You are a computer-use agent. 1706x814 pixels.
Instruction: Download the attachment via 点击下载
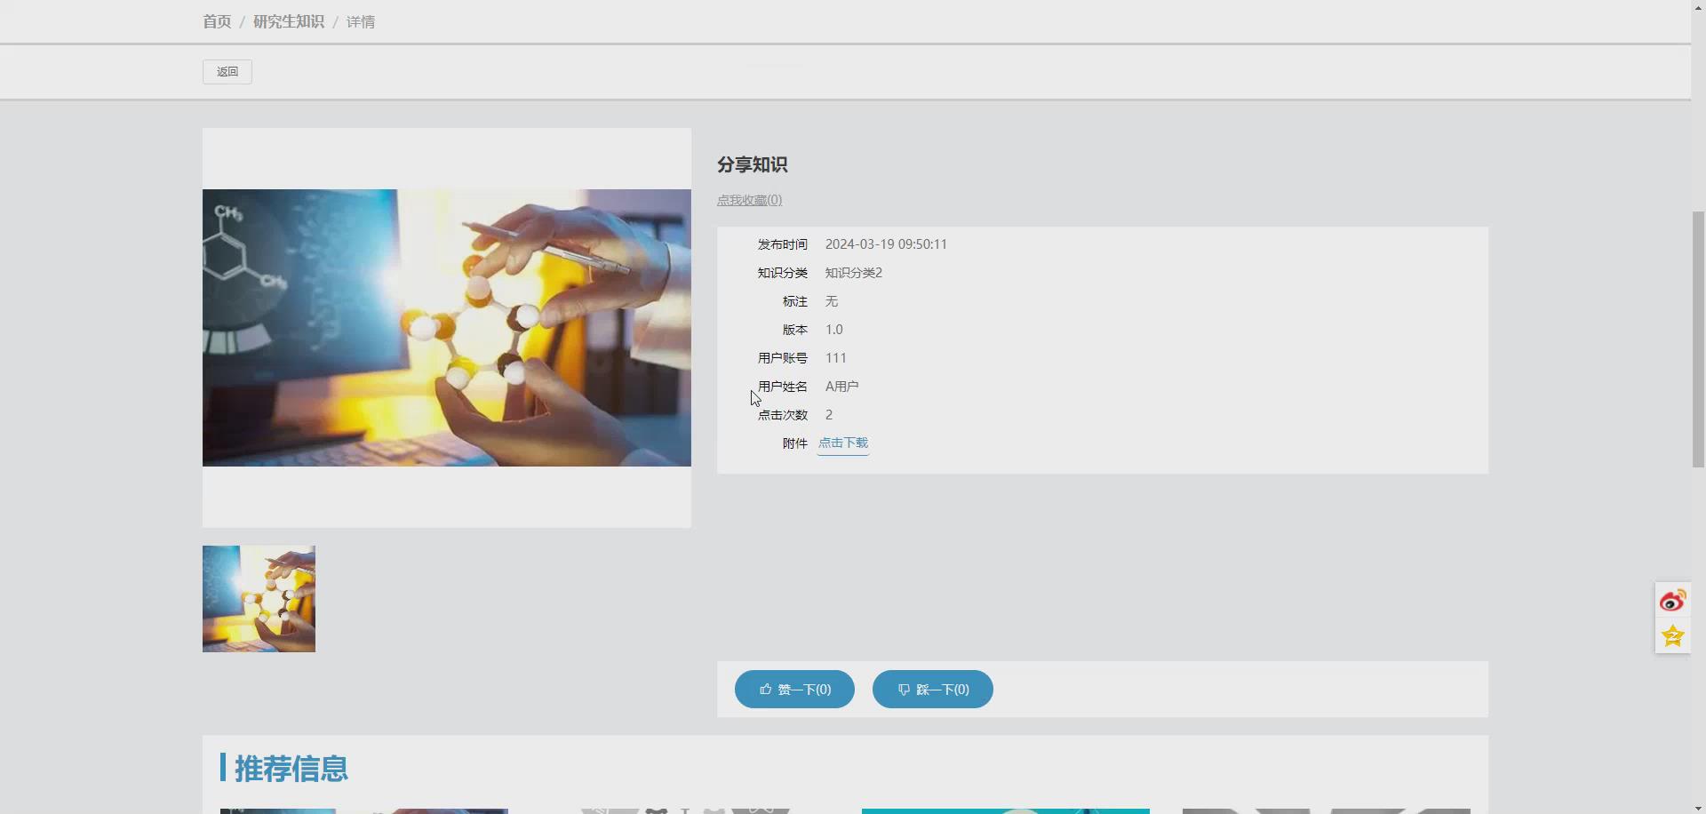tap(841, 443)
